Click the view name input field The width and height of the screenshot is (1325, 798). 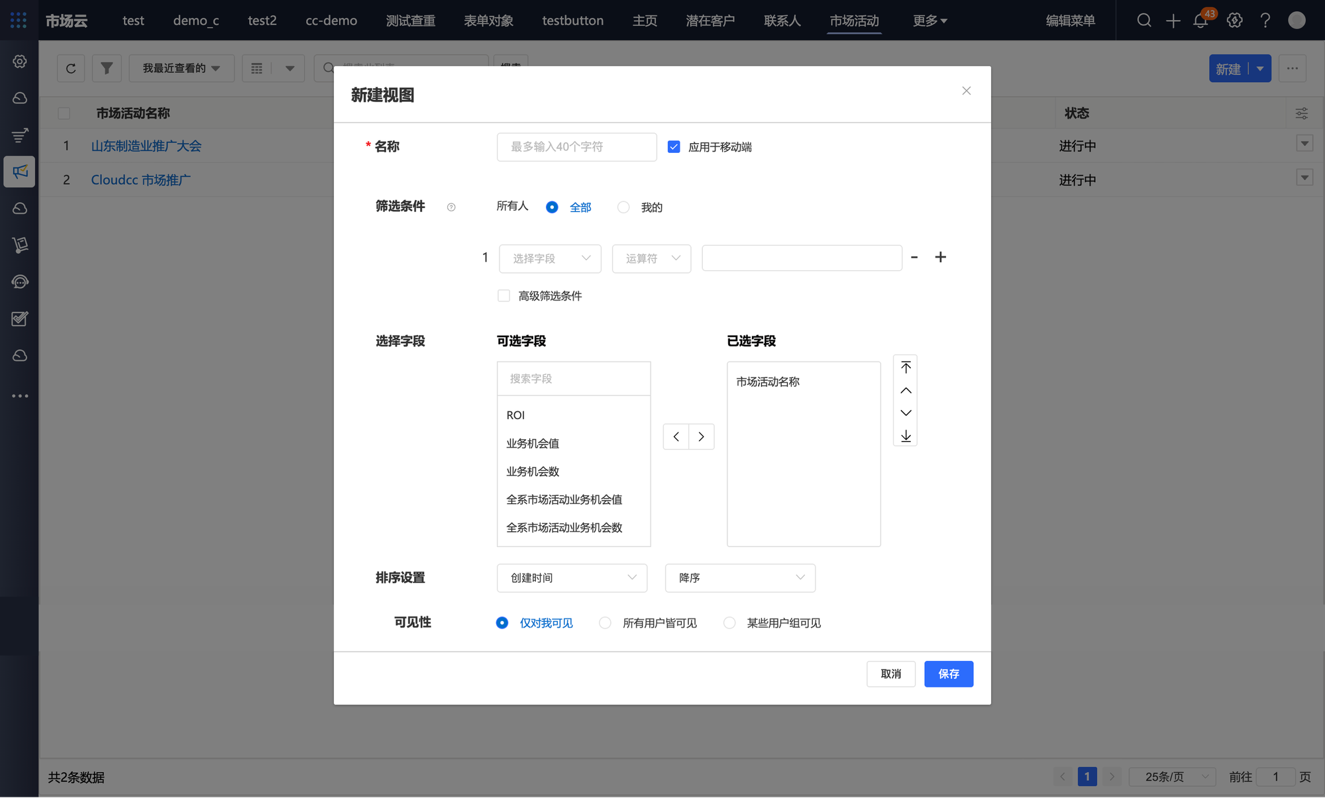tap(576, 147)
